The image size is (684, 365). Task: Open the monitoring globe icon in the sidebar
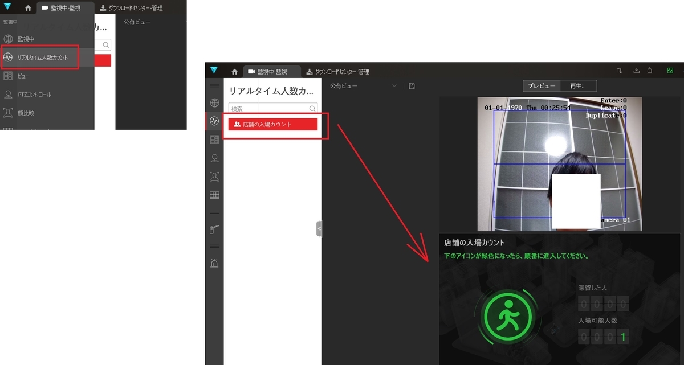(x=214, y=103)
